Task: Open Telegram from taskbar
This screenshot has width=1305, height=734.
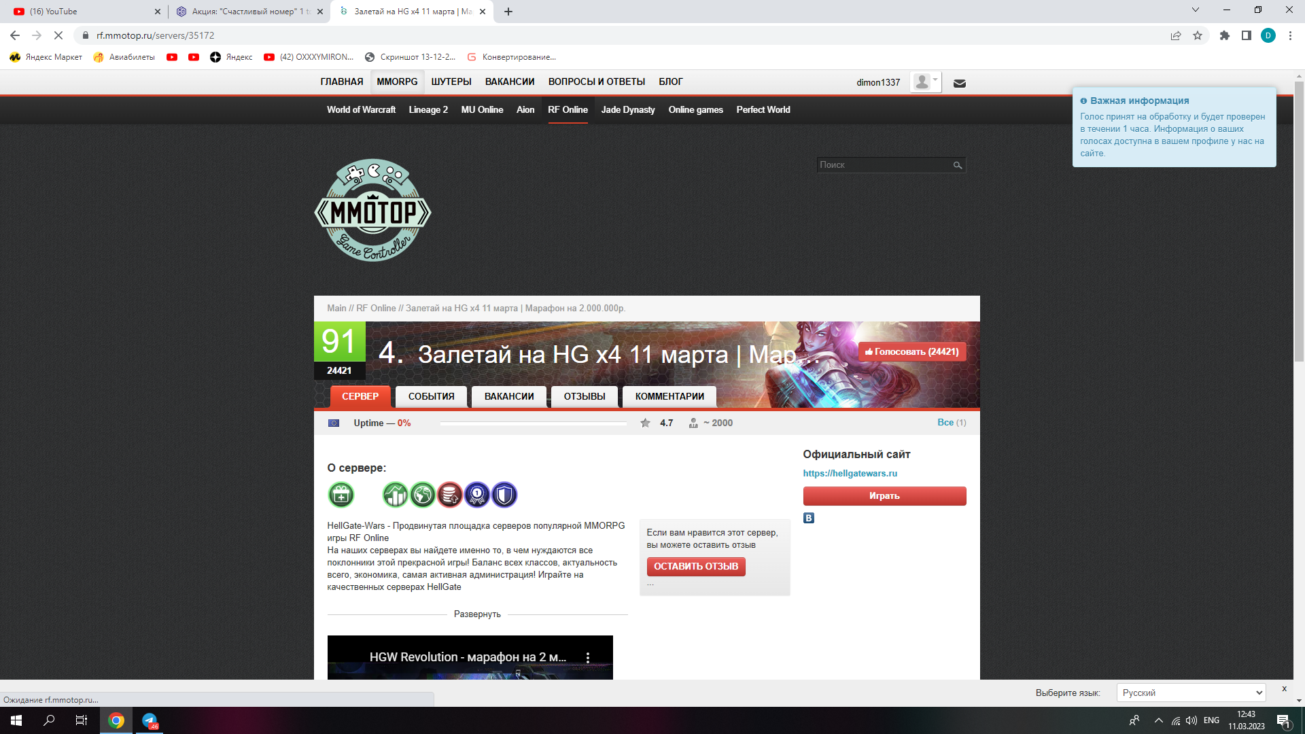Action: click(x=150, y=720)
